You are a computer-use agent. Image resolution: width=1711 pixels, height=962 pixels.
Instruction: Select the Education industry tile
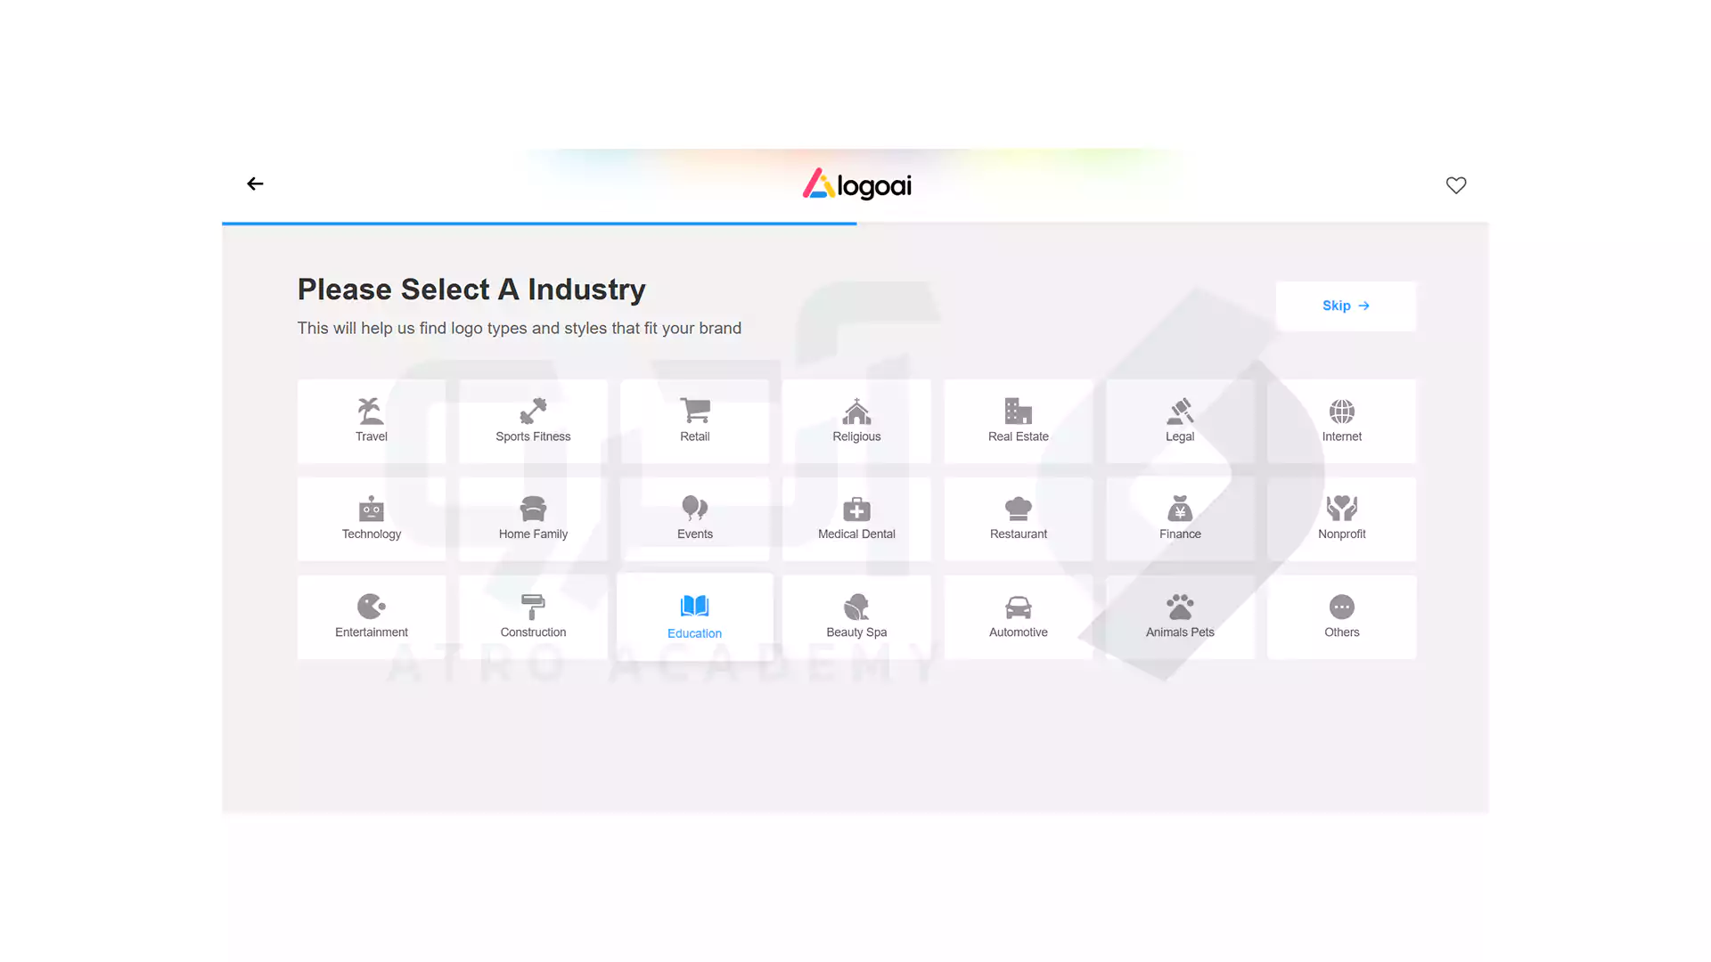point(695,617)
